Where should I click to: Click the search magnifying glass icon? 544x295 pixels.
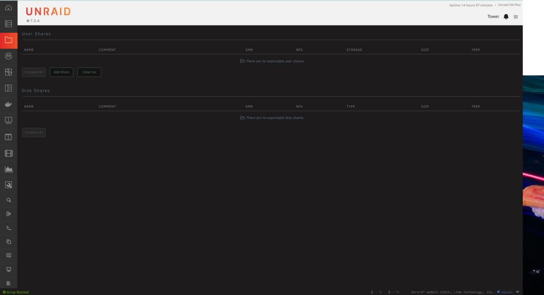9,200
